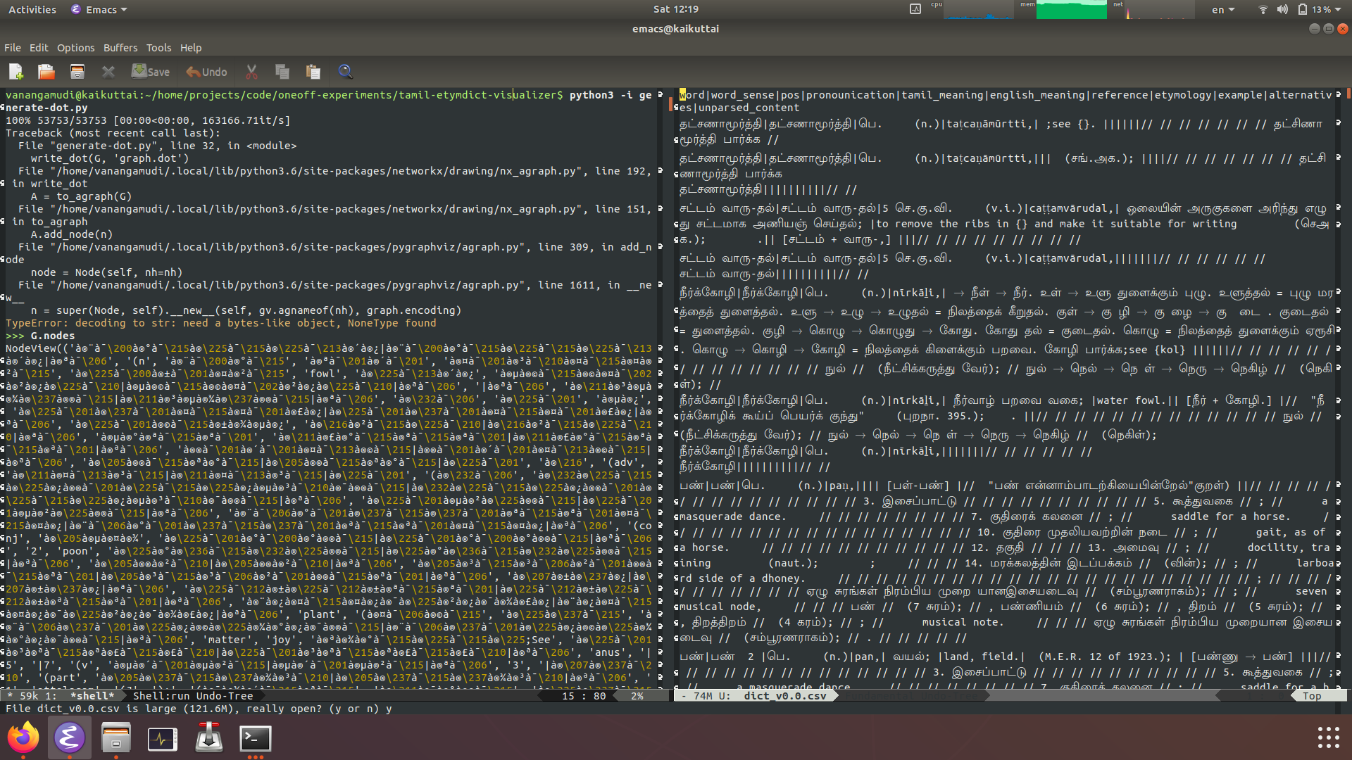Paste with the clipboard toolbar icon
The image size is (1352, 760).
[x=313, y=72]
